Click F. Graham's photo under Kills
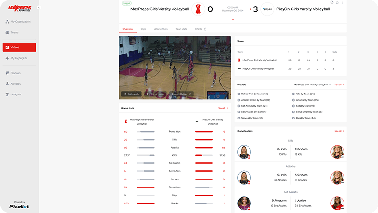 coord(337,152)
